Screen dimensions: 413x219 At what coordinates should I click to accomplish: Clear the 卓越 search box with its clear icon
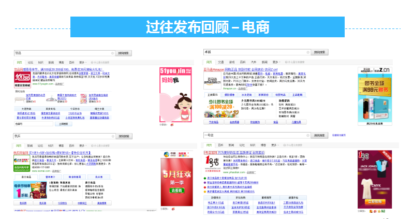point(307,52)
